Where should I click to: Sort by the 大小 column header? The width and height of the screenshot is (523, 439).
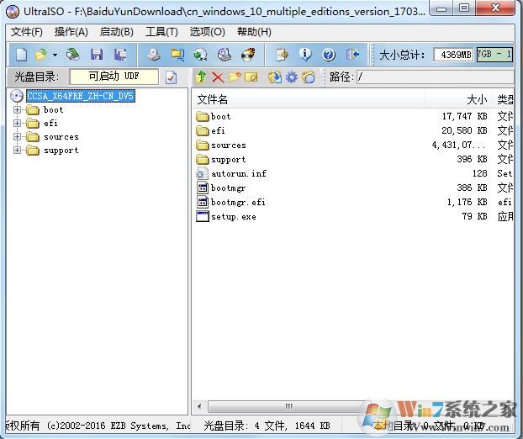click(x=476, y=99)
